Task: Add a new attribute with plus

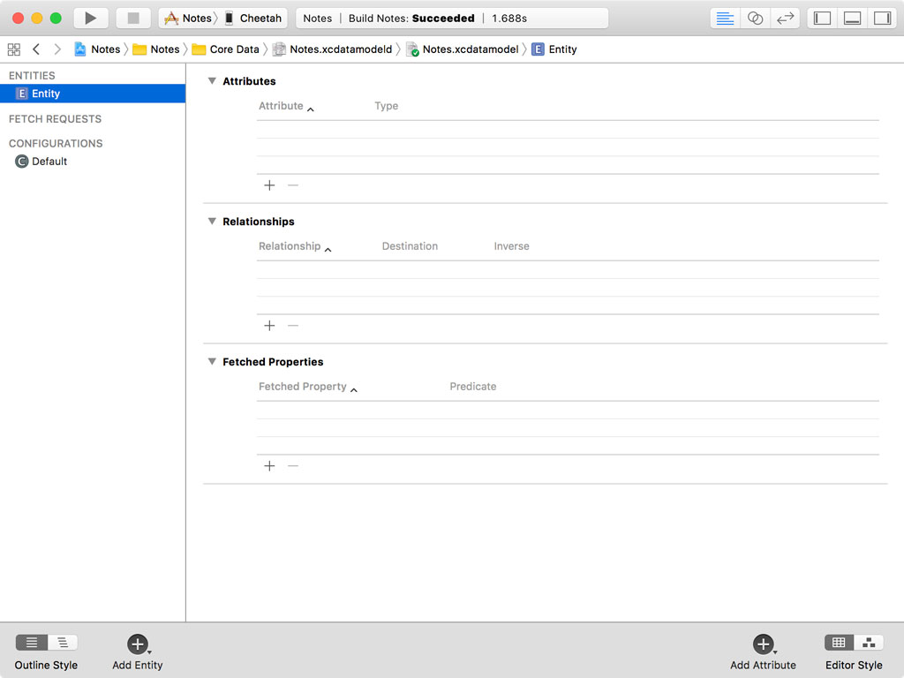Action: pos(269,185)
